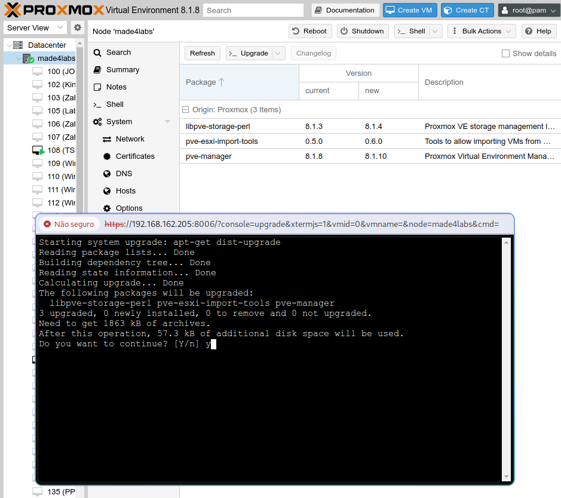Click the 'new' version column header
Viewport: 561px width, 498px height.
(388, 91)
